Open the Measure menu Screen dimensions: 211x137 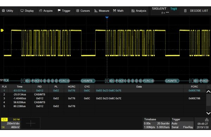[102, 11]
